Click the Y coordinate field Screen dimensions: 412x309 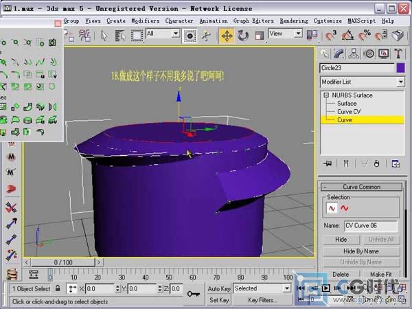142,289
